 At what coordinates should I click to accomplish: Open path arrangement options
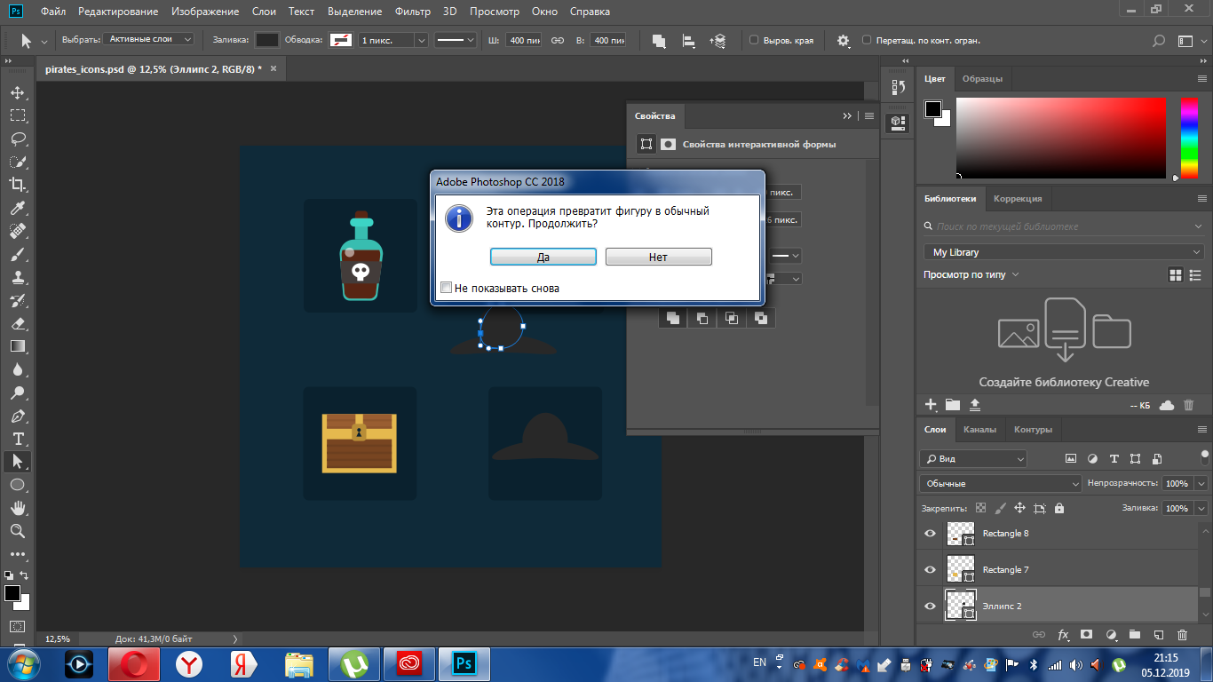[717, 41]
